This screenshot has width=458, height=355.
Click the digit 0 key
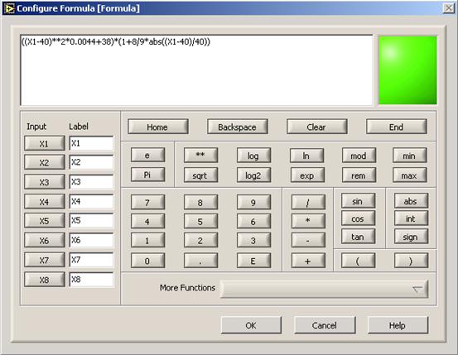[x=147, y=261]
